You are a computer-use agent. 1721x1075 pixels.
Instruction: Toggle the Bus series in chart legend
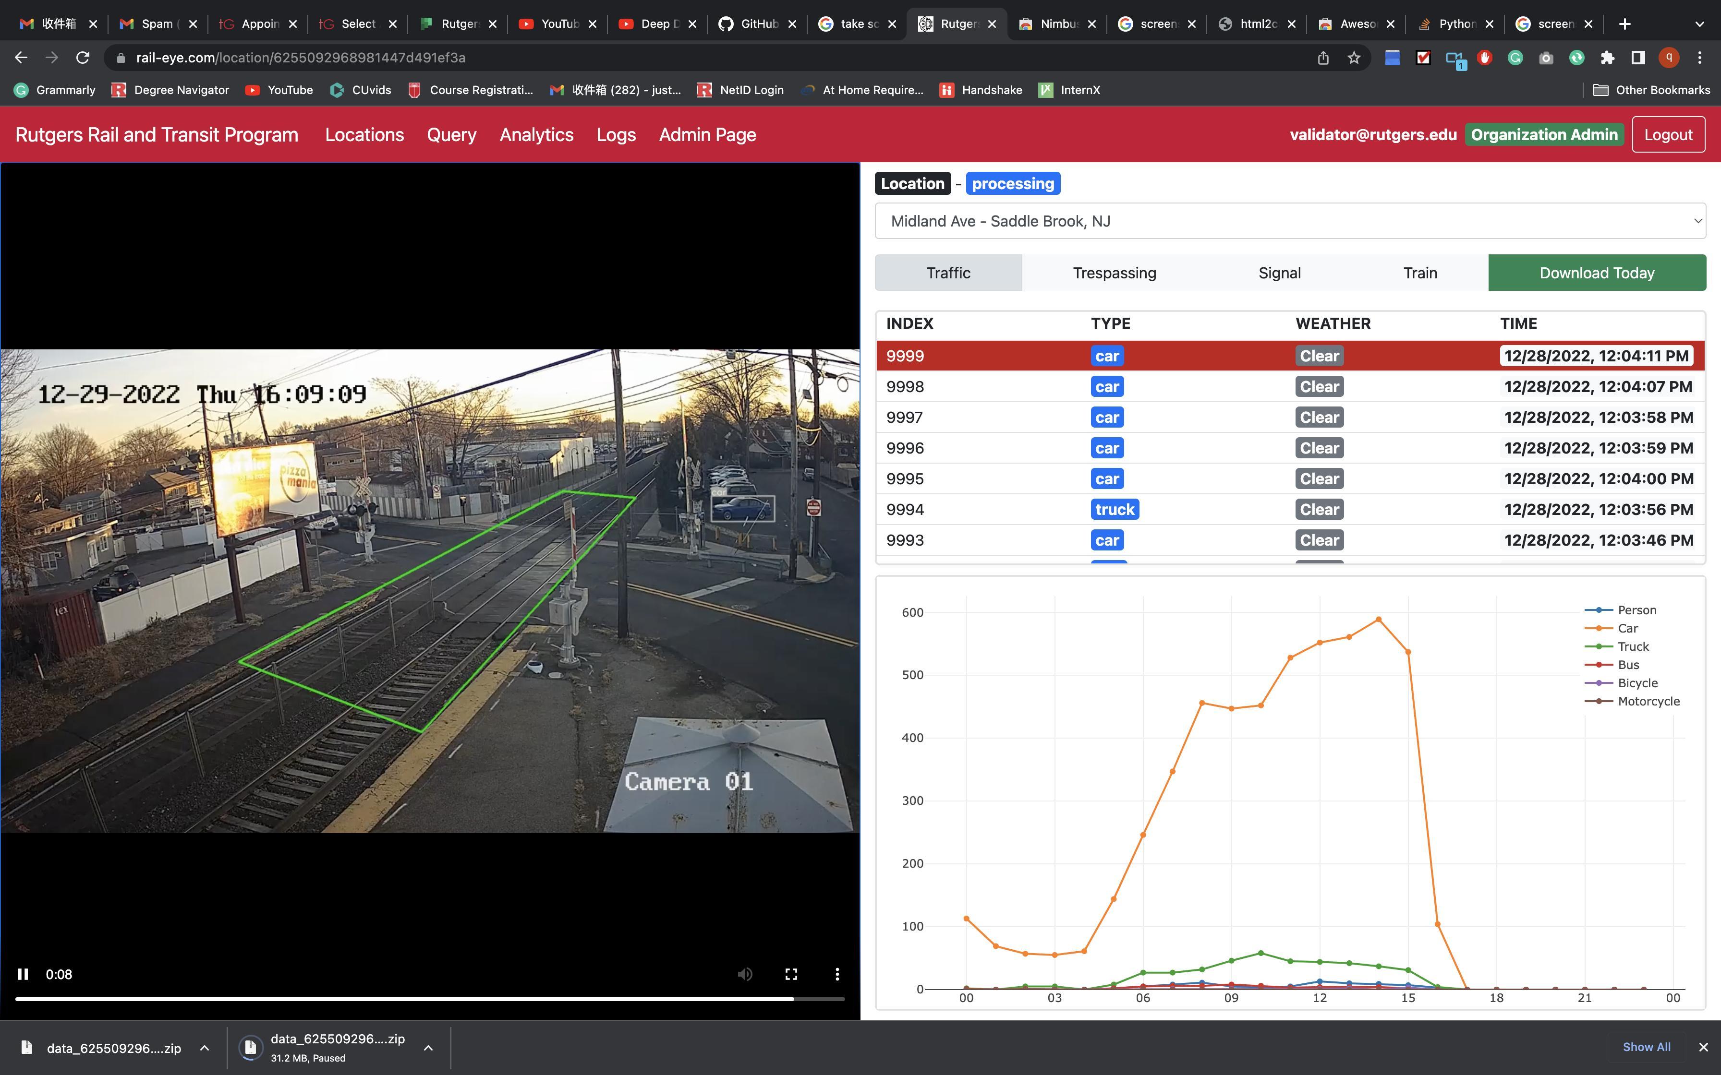pyautogui.click(x=1612, y=665)
